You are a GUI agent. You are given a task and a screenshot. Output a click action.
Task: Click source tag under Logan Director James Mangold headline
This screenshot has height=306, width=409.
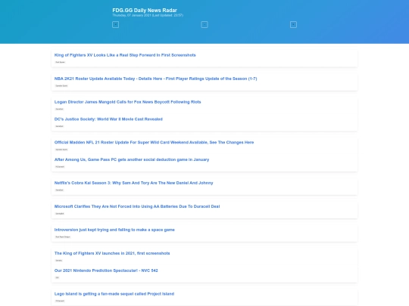[x=60, y=109]
